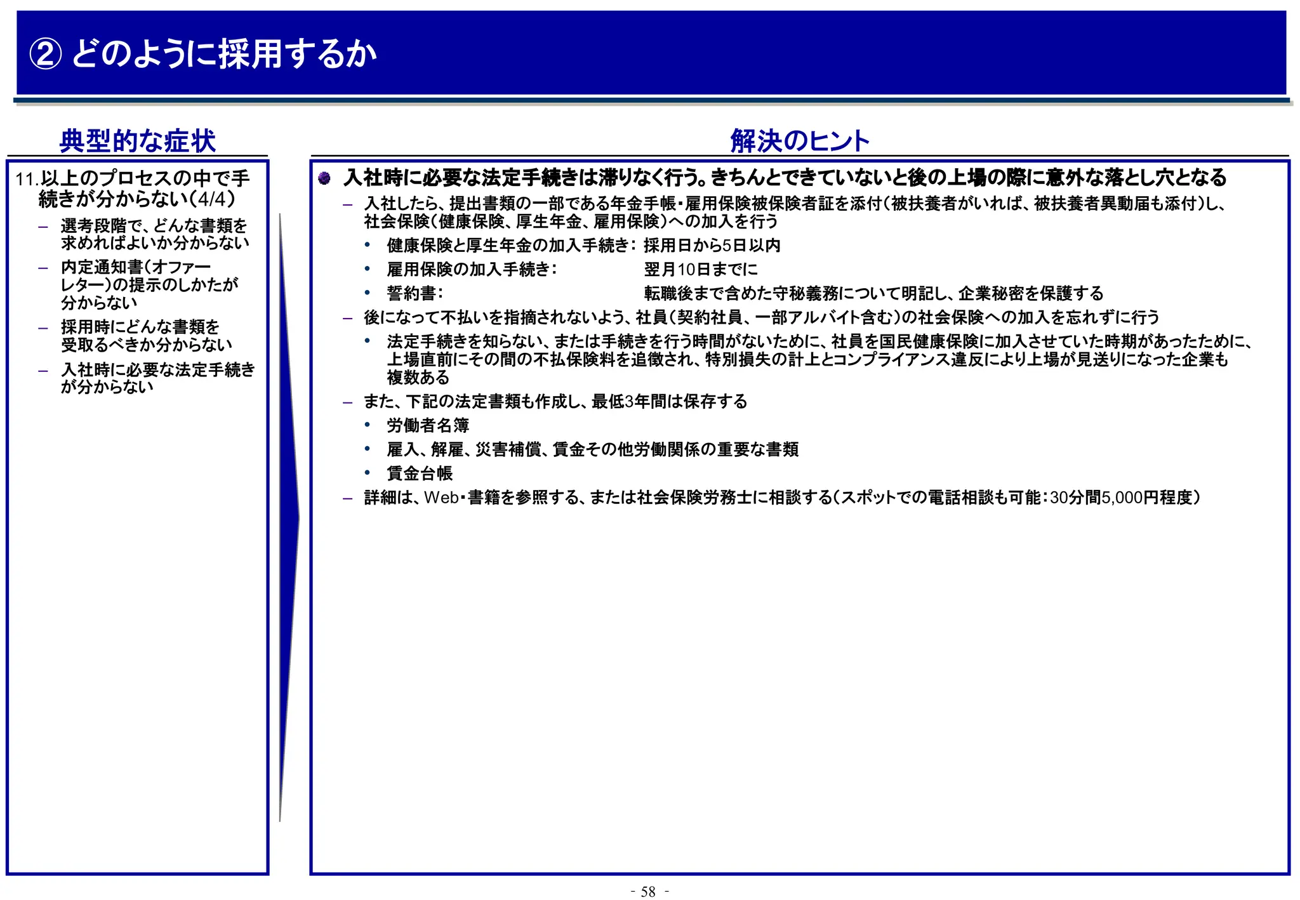Click the line 選考段階で、どんな書類を求めればよいか分からない
This screenshot has width=1300, height=900.
[x=155, y=234]
